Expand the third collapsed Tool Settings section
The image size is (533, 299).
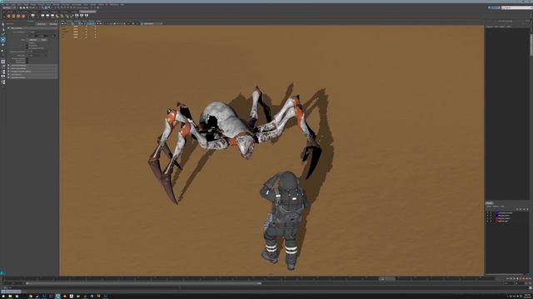[x=32, y=71]
